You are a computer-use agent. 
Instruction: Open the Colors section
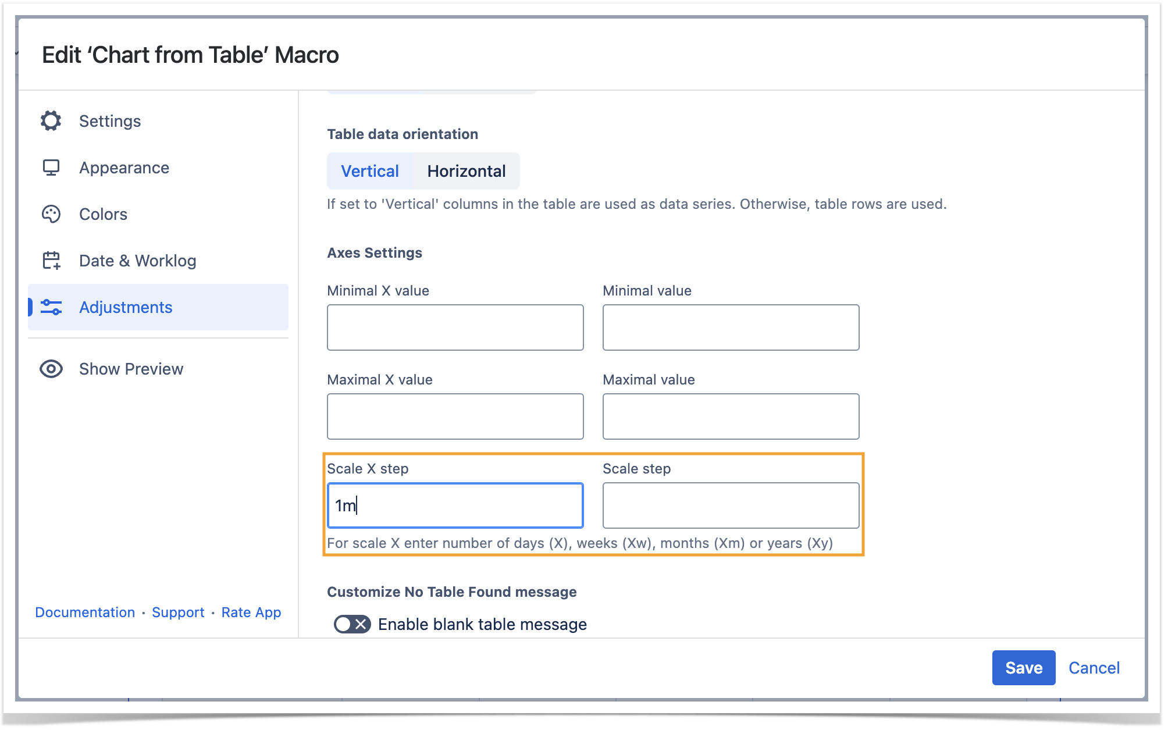(x=103, y=214)
